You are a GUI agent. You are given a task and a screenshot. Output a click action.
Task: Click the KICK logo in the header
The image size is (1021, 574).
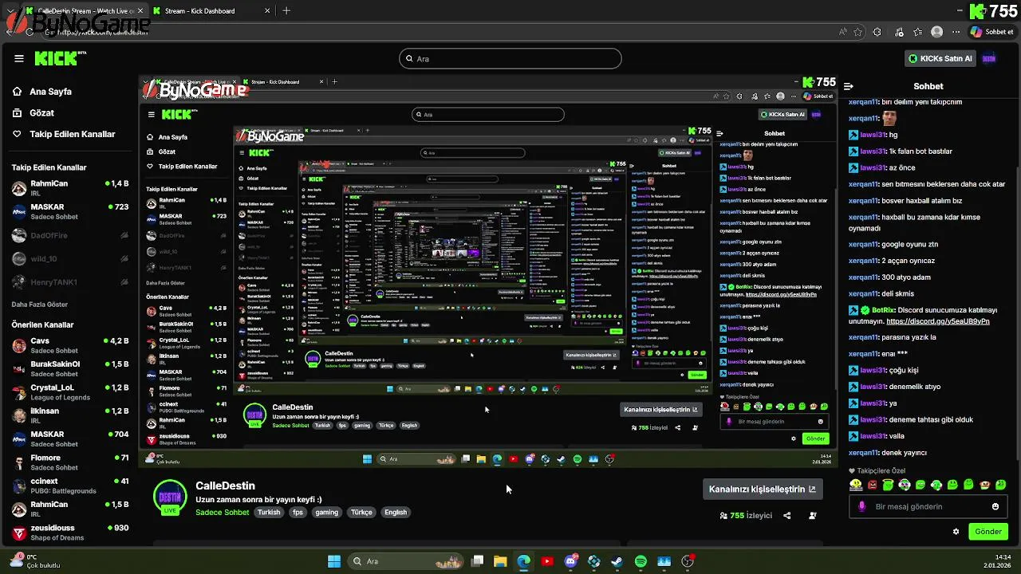(60, 58)
